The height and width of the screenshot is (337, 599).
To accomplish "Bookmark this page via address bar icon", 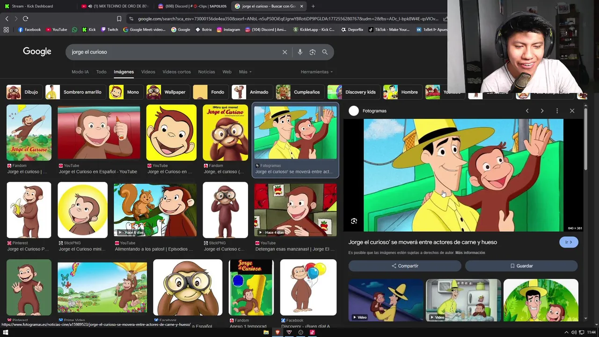I will point(119,19).
